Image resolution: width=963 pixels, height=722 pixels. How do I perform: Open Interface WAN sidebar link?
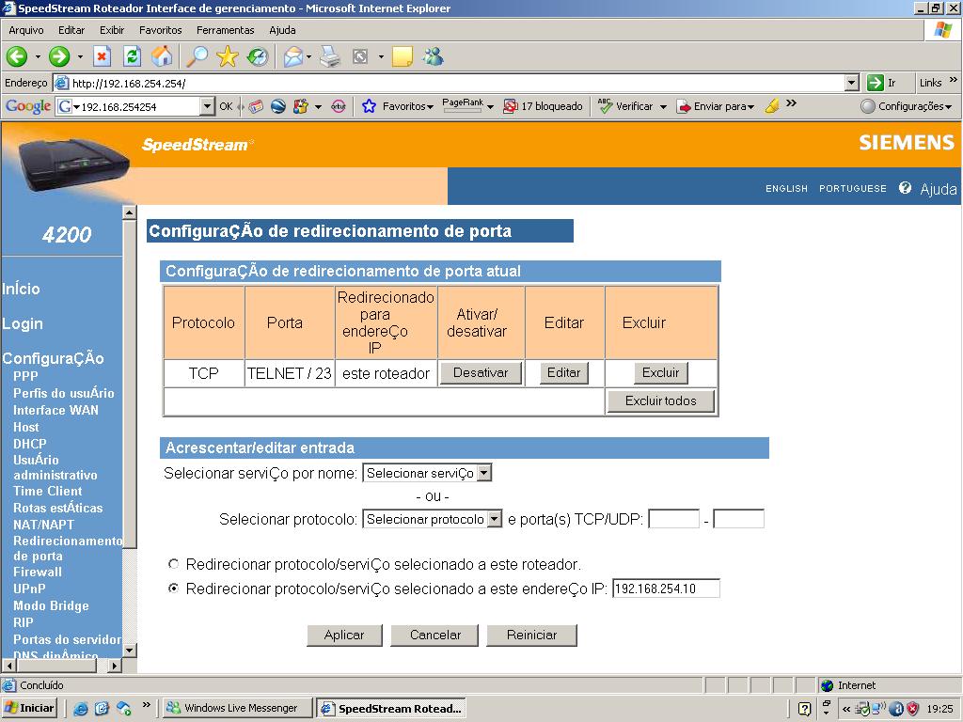[x=55, y=410]
